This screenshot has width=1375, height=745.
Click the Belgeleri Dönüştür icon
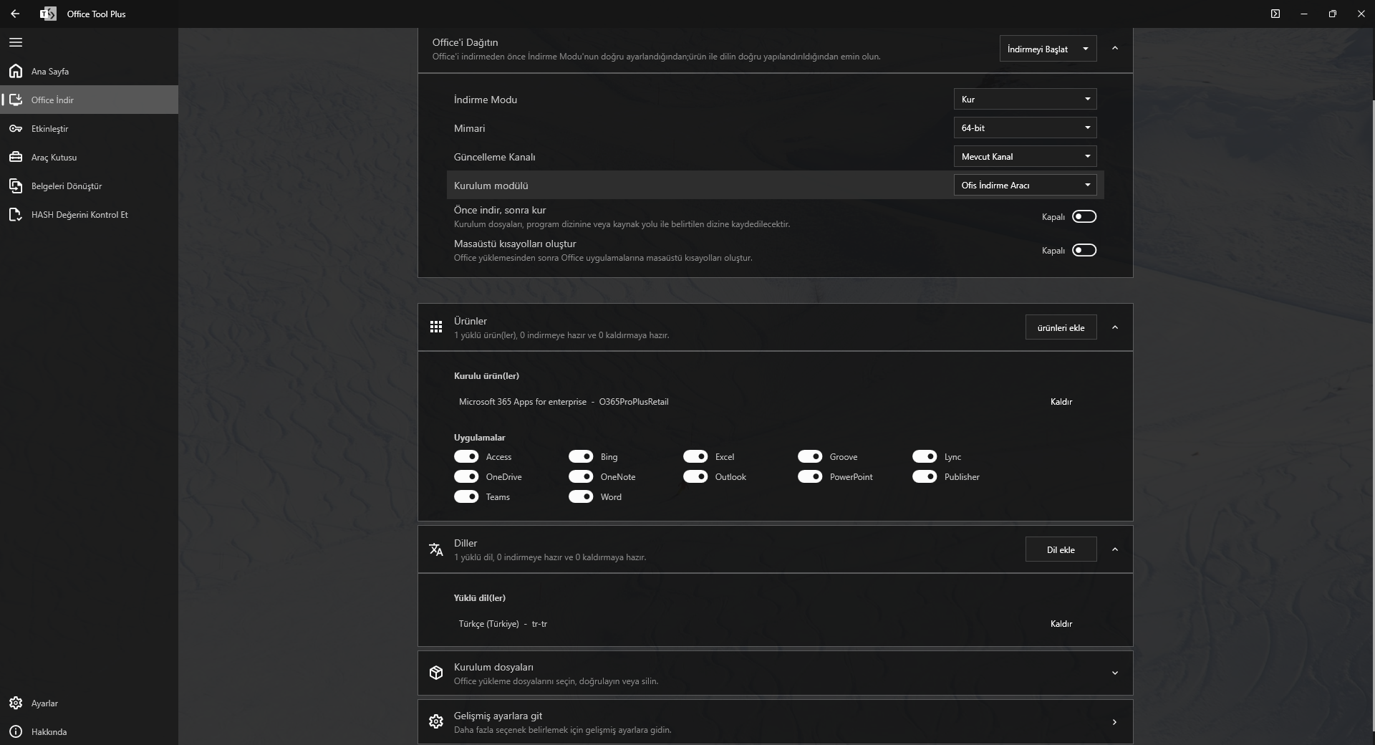[x=16, y=186]
